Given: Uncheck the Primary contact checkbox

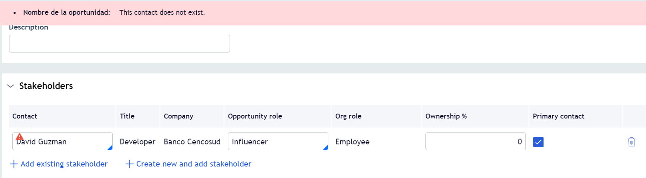Looking at the screenshot, I should 538,142.
